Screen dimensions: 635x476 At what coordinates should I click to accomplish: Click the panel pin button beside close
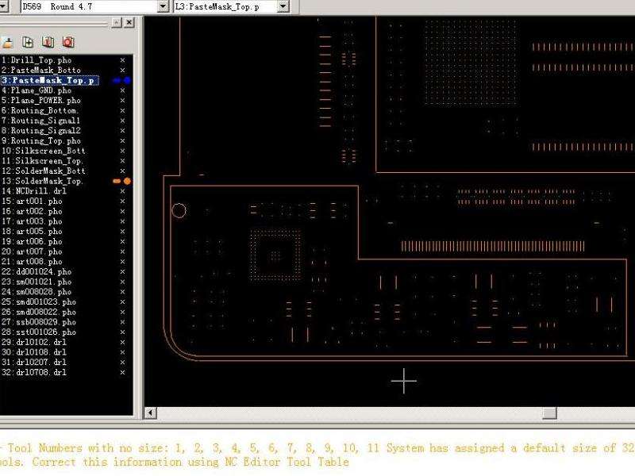(117, 24)
